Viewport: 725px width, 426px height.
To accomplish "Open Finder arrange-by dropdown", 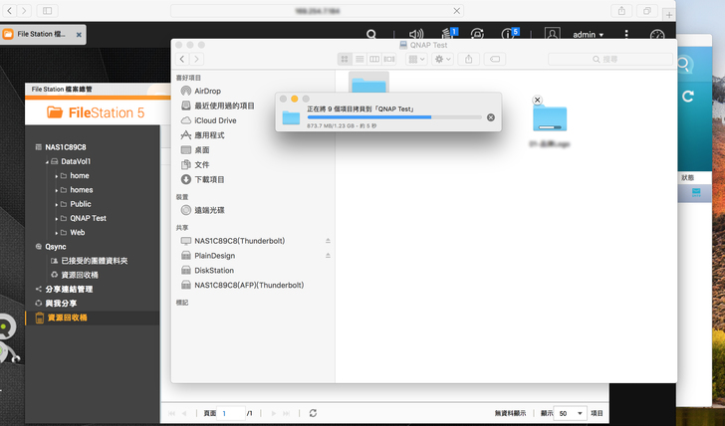I will (x=416, y=59).
